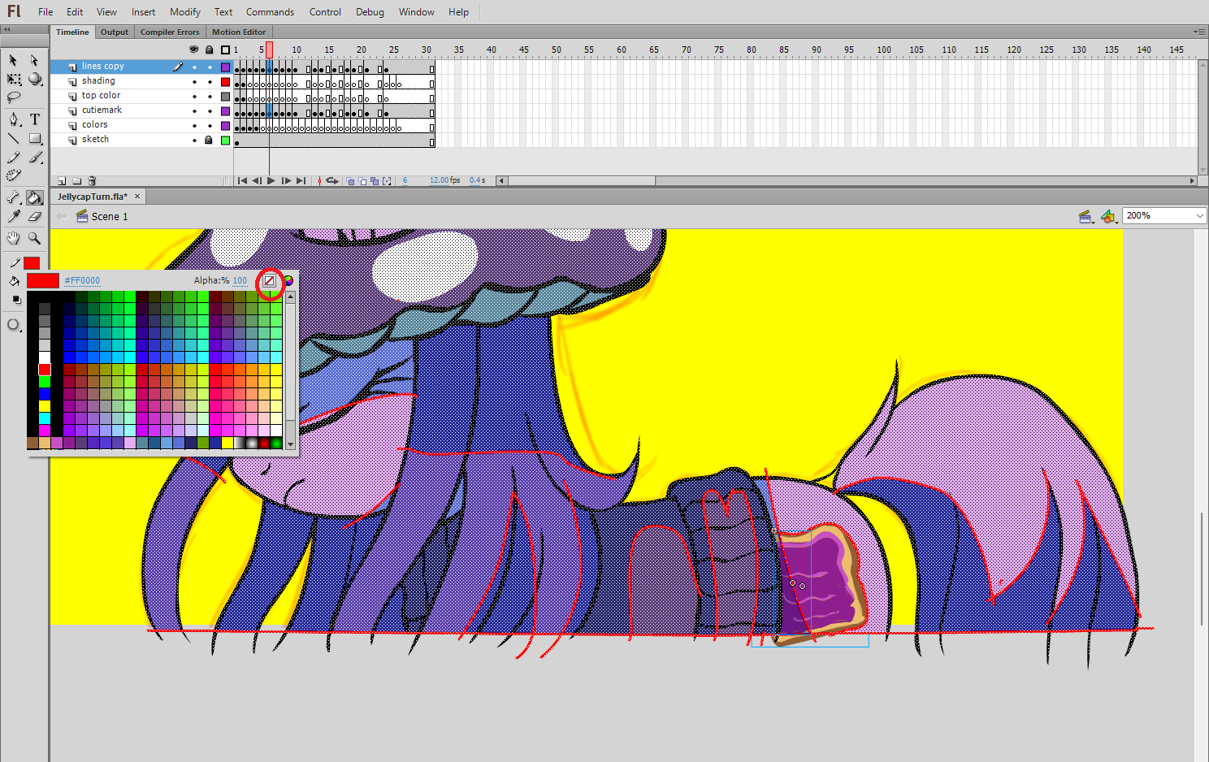The height and width of the screenshot is (762, 1209).
Task: Click the New Layer icon
Action: 62,181
